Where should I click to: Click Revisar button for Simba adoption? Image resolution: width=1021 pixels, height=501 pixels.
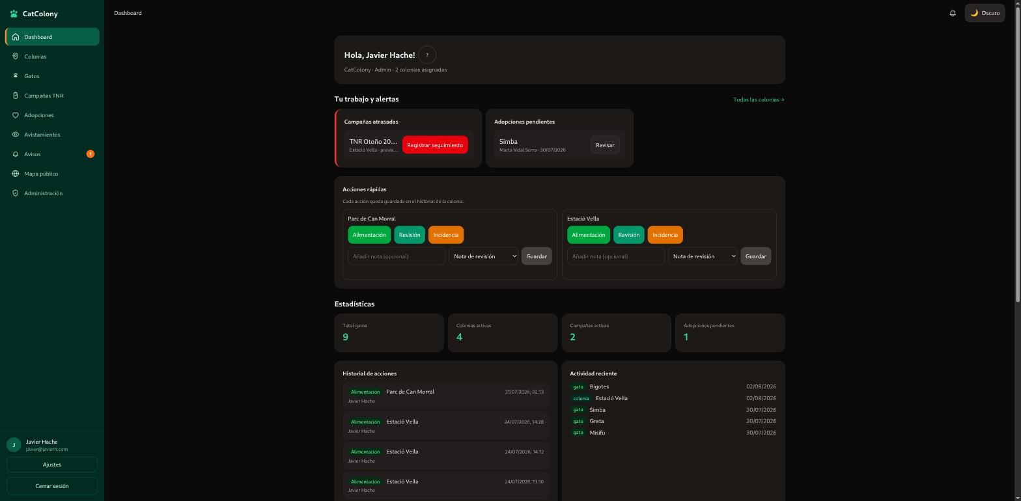(x=605, y=145)
